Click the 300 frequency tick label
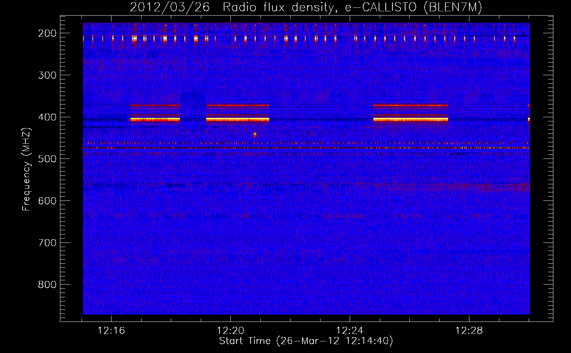571x353 pixels. pyautogui.click(x=47, y=75)
